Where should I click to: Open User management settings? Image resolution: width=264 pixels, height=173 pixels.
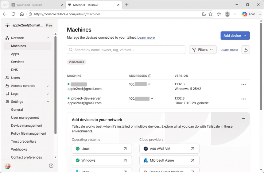tap(25, 117)
